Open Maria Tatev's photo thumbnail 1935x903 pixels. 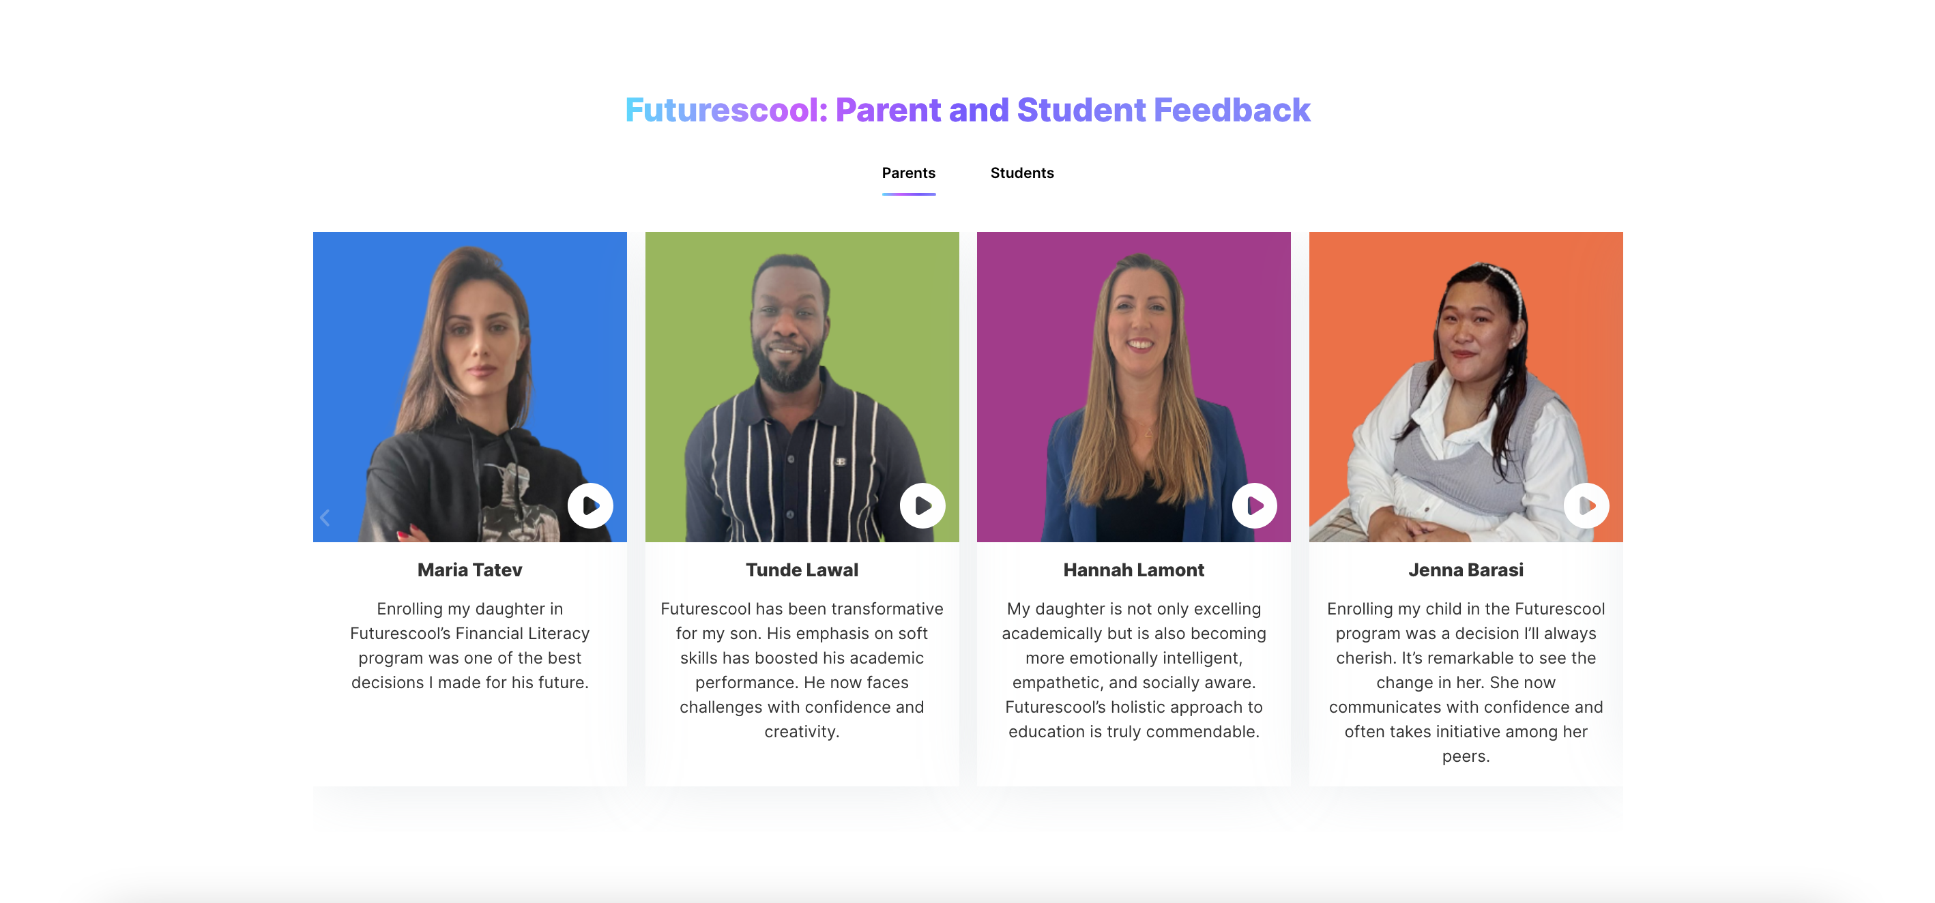tap(469, 387)
